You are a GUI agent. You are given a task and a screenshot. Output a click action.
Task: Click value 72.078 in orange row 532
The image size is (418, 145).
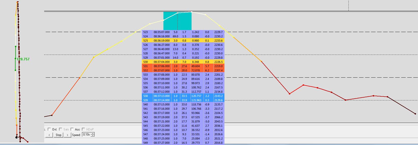[196, 70]
